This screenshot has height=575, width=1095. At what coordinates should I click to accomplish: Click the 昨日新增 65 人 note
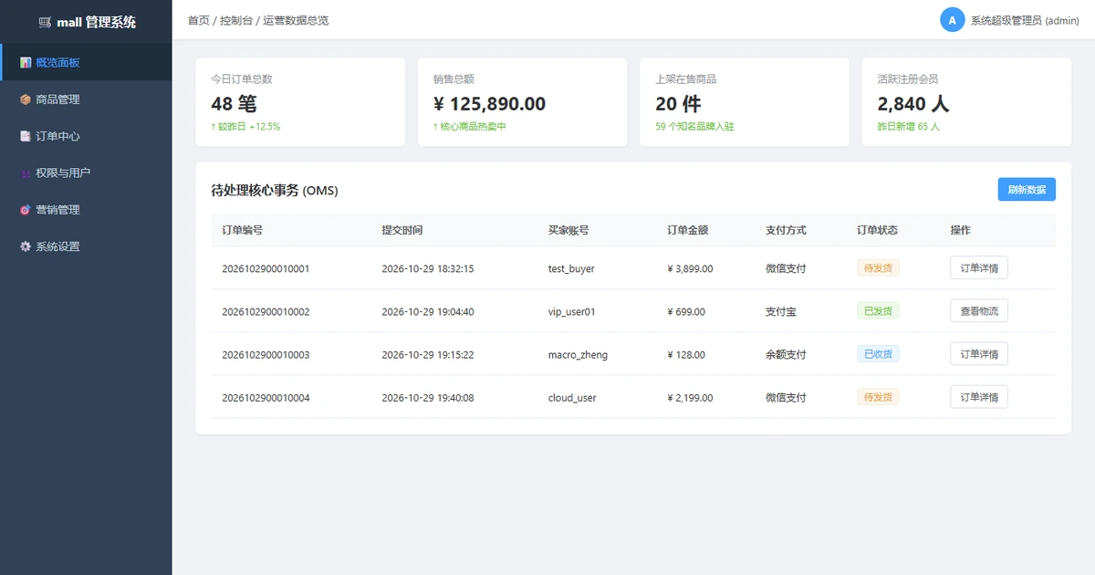tap(908, 127)
